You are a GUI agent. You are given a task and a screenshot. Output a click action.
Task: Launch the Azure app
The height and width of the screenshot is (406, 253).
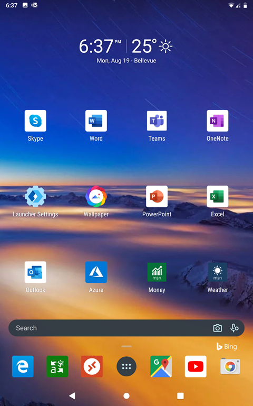[x=96, y=272]
